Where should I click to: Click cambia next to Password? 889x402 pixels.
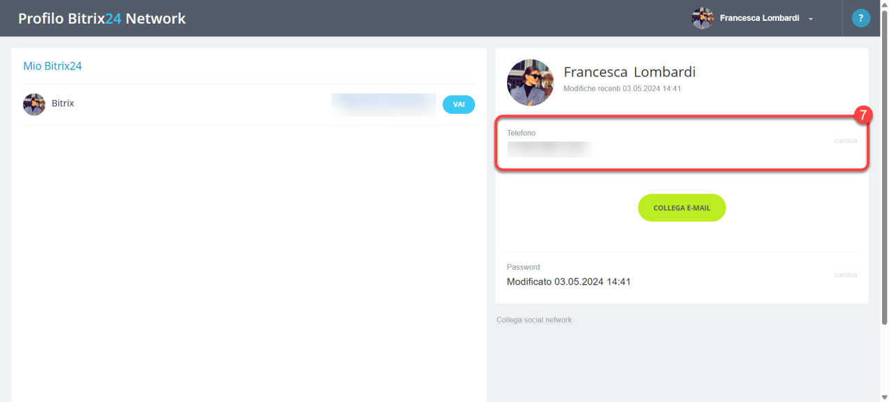(845, 275)
